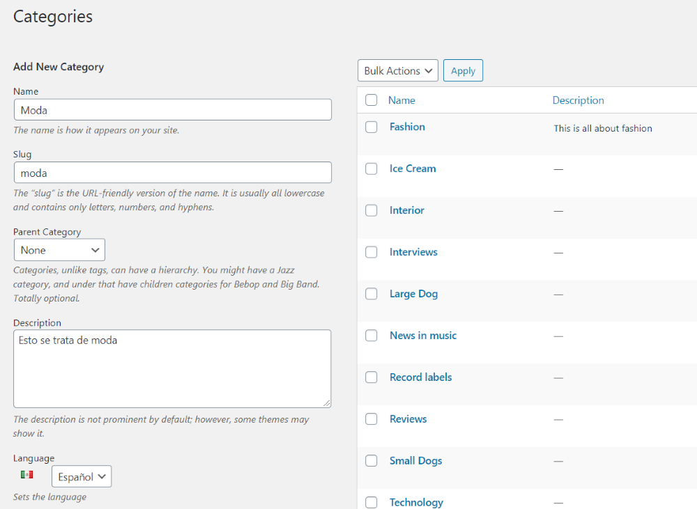Open the Interviews category link

click(x=413, y=252)
